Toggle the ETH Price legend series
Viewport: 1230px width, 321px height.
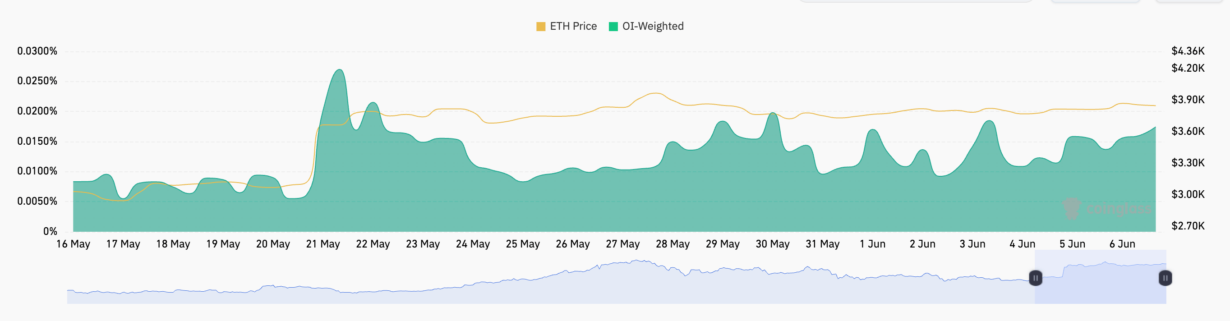tap(573, 26)
